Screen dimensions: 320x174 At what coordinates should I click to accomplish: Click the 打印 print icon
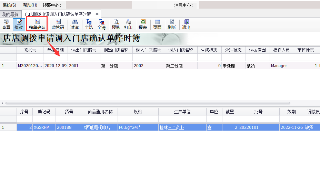128,24
